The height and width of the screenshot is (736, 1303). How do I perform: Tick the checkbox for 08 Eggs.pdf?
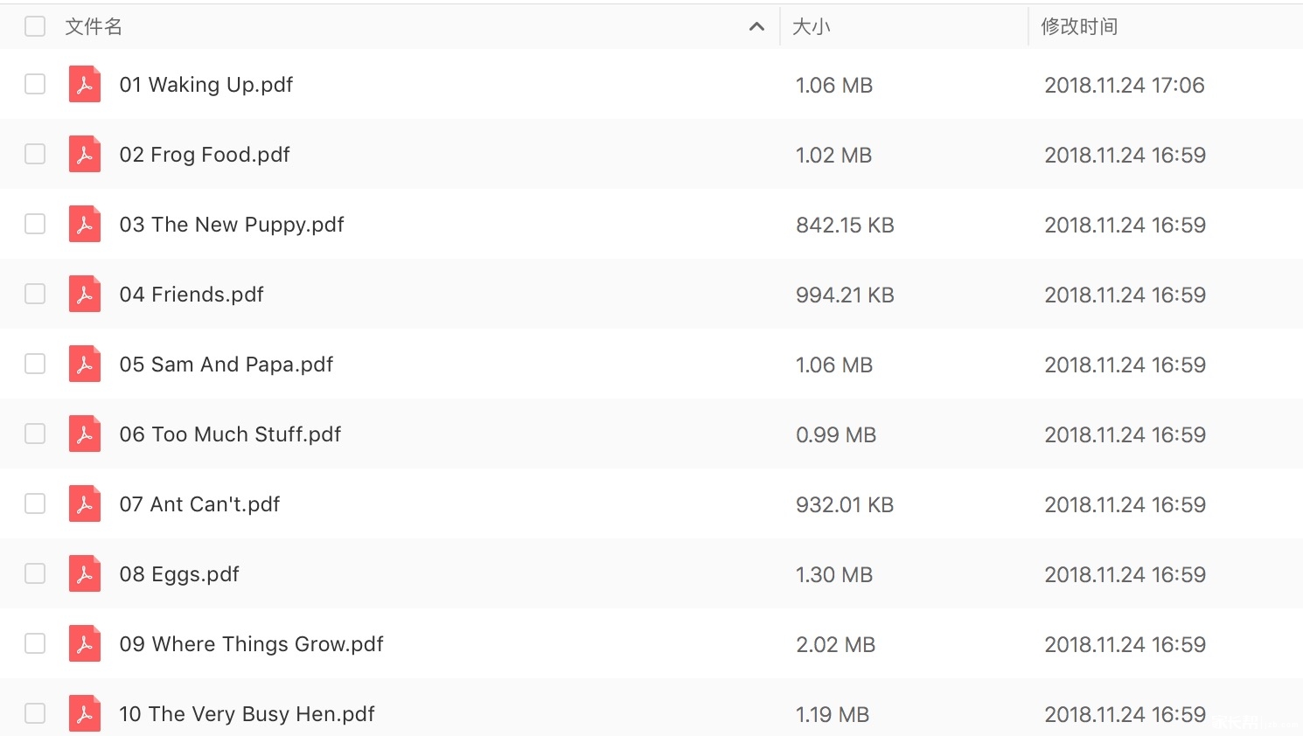point(35,573)
